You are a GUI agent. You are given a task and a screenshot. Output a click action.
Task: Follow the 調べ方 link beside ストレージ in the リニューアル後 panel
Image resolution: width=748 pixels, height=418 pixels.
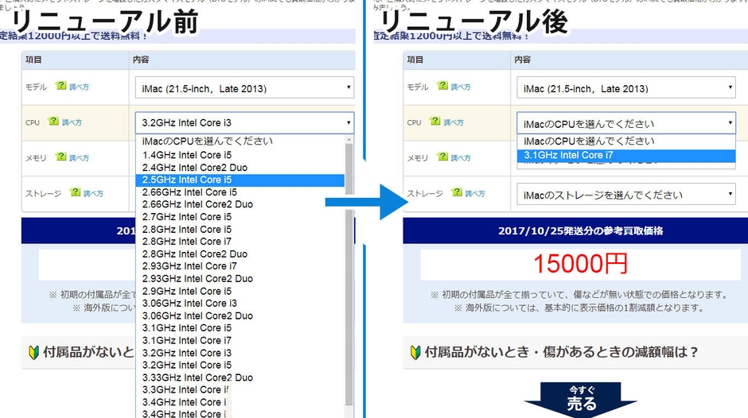pos(475,193)
